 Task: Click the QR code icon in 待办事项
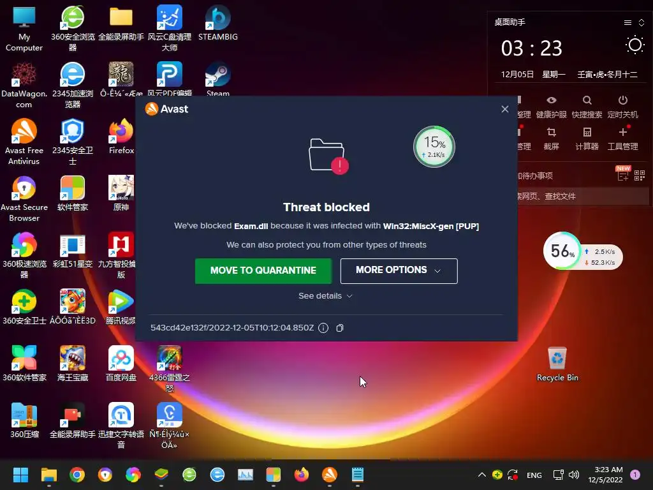pos(639,175)
